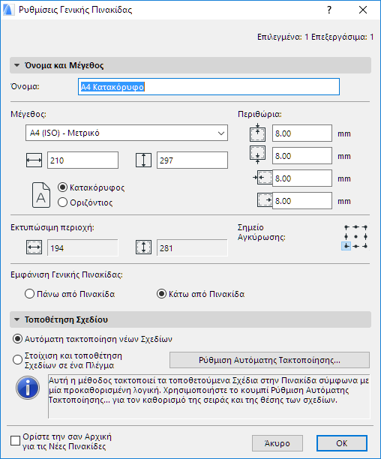Screen dimensions: 381x459
Task: Collapse the Τοποθέτηση Σχεδίου section
Action: click(x=17, y=319)
